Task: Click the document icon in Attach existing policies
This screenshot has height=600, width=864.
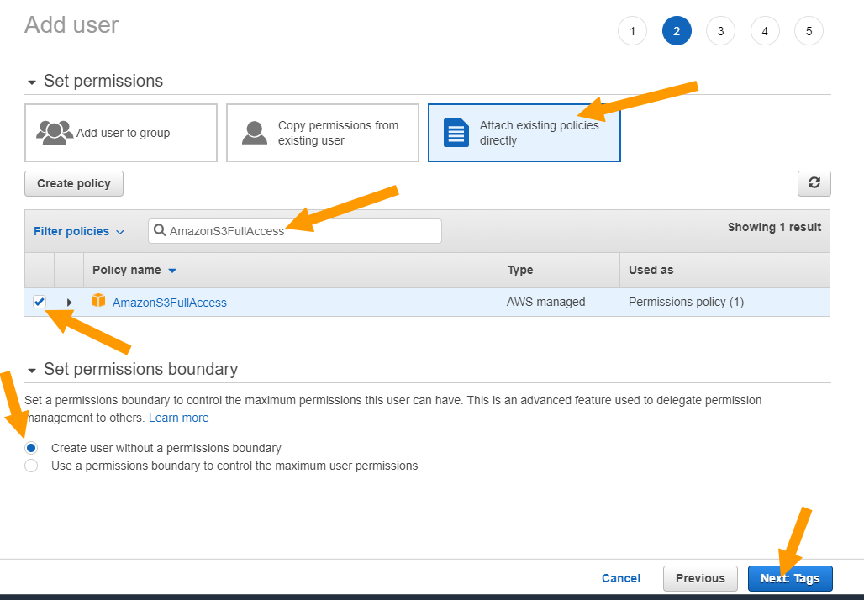Action: (x=456, y=133)
